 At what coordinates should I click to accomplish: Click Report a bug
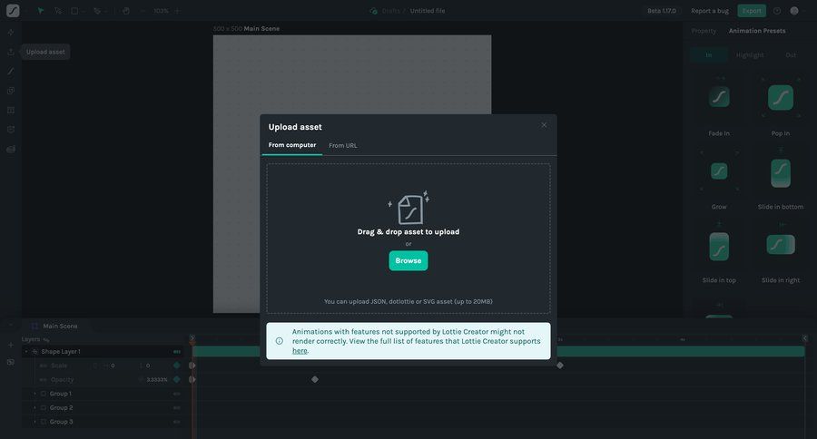710,11
